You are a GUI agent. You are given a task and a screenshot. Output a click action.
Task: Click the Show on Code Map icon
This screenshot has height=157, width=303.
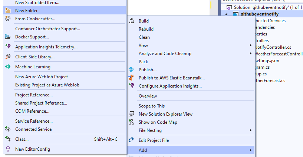[x=131, y=122]
